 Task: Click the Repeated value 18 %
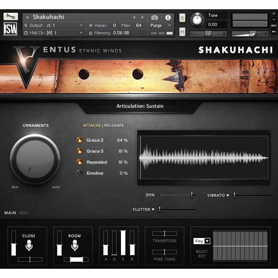point(123,162)
